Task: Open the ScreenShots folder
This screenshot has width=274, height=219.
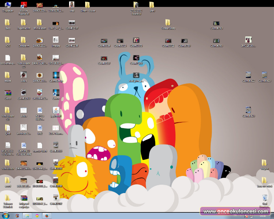Action: (168, 23)
